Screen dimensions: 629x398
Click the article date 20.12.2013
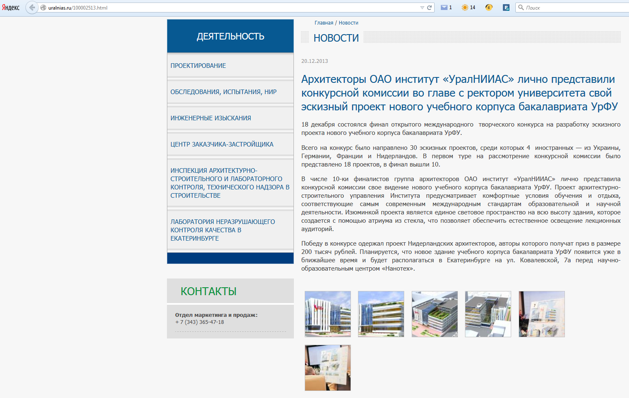click(315, 61)
